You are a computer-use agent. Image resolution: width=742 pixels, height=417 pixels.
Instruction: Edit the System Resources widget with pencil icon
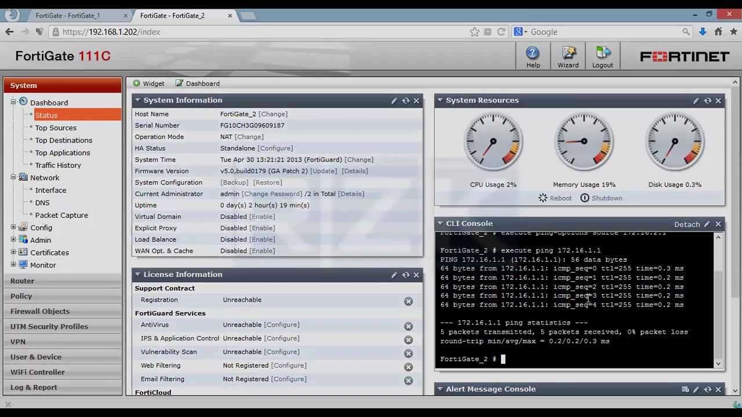pyautogui.click(x=696, y=101)
